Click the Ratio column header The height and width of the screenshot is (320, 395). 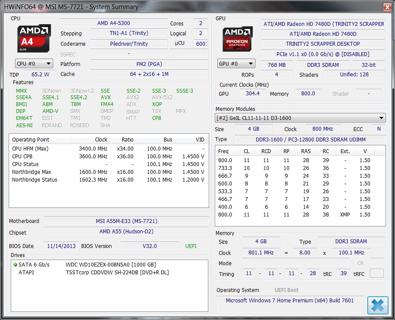point(123,139)
